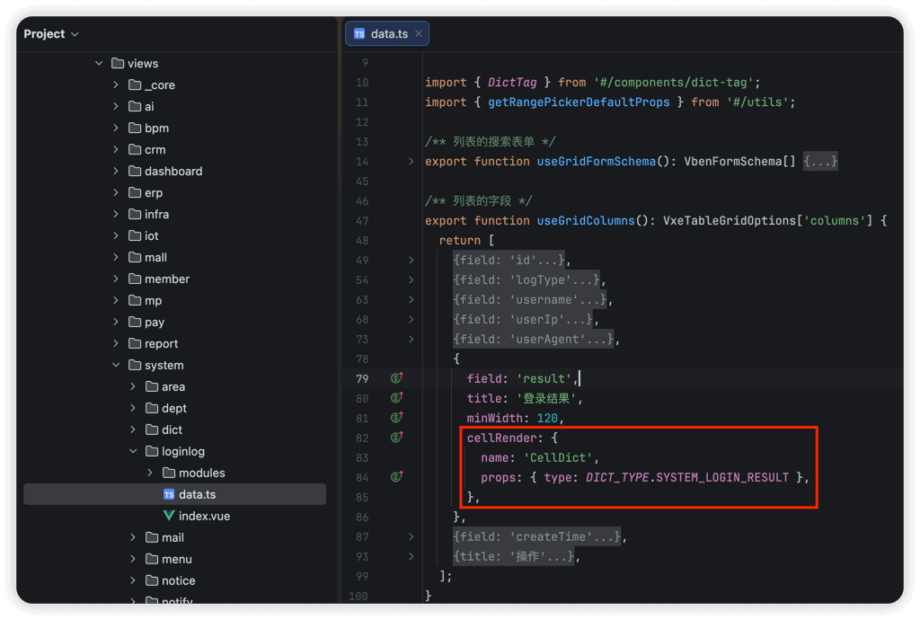Viewport: 920px width, 620px height.
Task: Switch to the data.ts tab
Action: point(388,34)
